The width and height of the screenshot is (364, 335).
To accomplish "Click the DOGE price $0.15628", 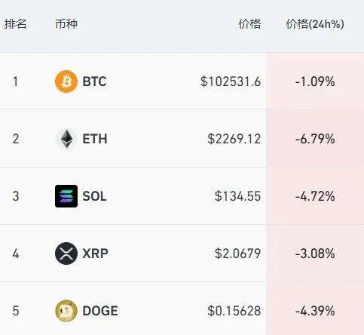I will 234,311.
